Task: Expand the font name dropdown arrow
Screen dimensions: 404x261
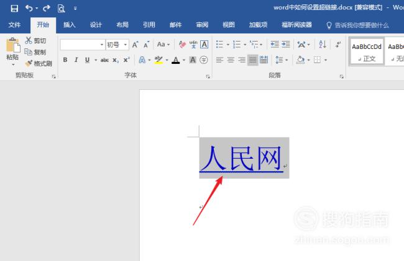Action: (x=102, y=45)
